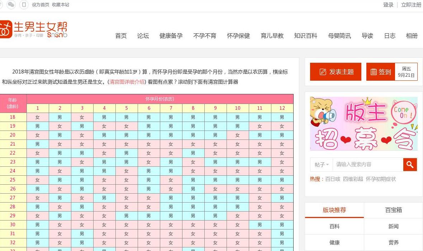This screenshot has height=251, width=423.
Task: Click the 登录 login link
Action: click(388, 5)
